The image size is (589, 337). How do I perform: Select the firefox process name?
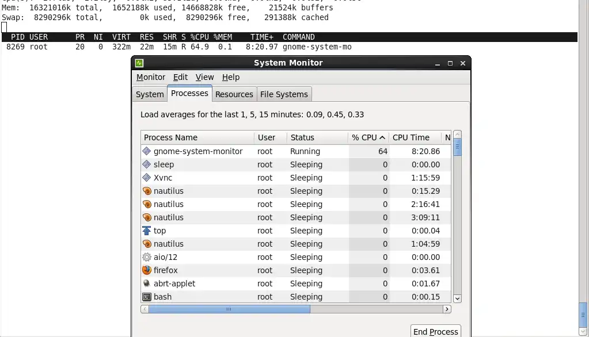pos(166,270)
